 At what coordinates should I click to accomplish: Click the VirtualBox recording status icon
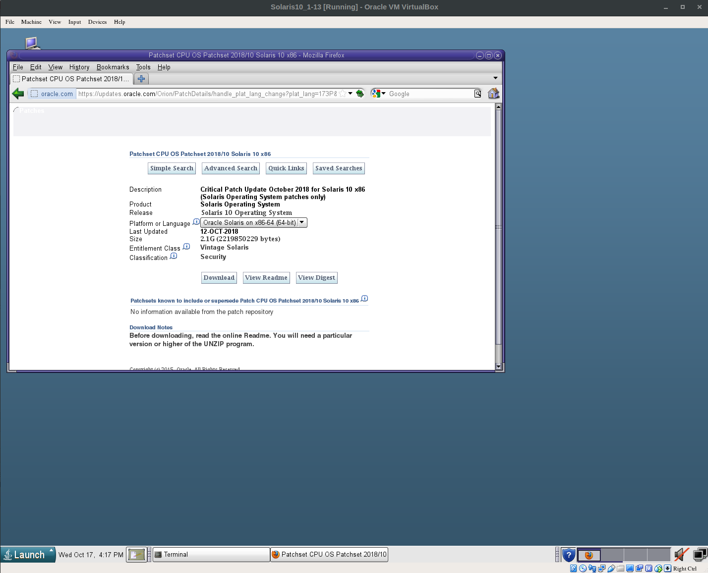639,569
